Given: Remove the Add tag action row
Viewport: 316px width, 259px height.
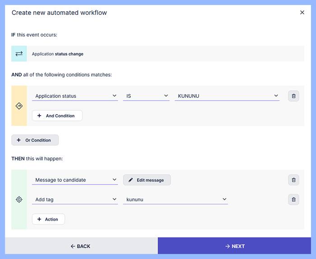Looking at the screenshot, I should click(293, 199).
